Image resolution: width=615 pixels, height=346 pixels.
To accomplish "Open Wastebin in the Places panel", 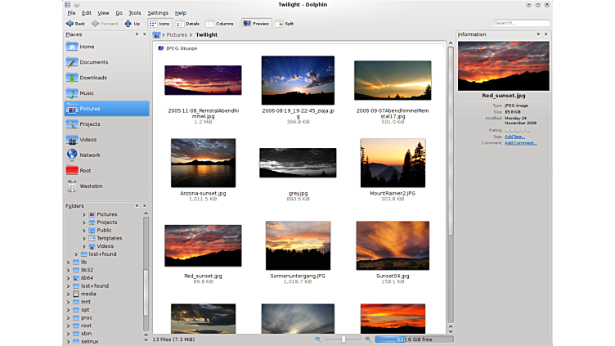I will click(x=91, y=186).
